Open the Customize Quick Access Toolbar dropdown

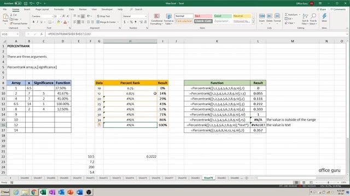coord(45,3)
